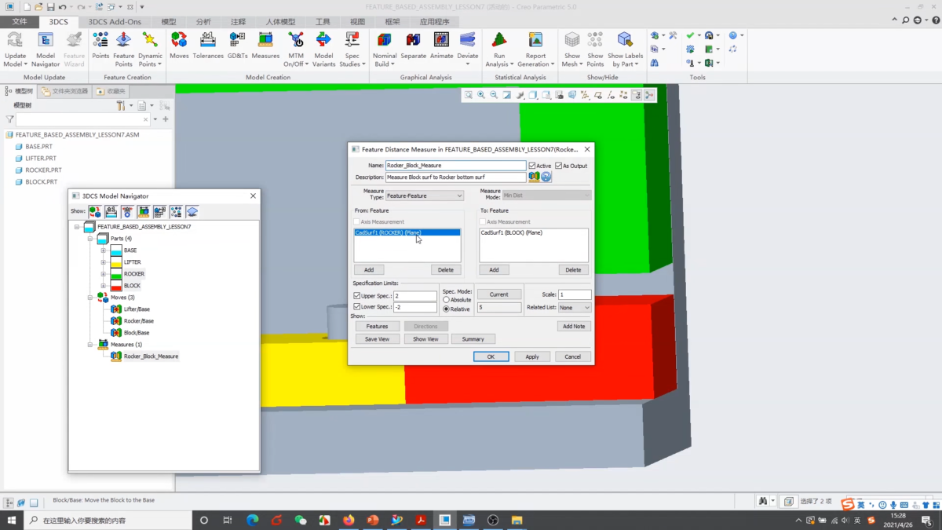Open the Tolerances tool
The height and width of the screenshot is (530, 942).
(x=208, y=46)
